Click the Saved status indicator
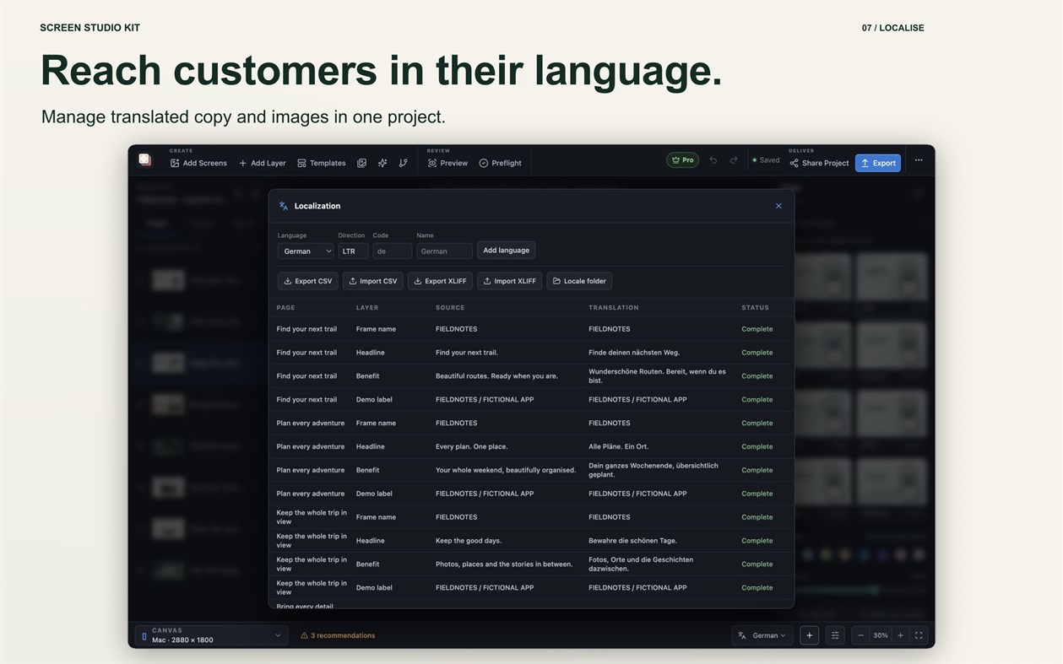Viewport: 1063px width, 664px height. coord(767,160)
